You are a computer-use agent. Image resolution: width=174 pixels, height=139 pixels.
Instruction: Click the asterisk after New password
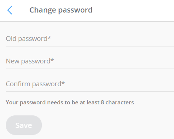point(52,60)
